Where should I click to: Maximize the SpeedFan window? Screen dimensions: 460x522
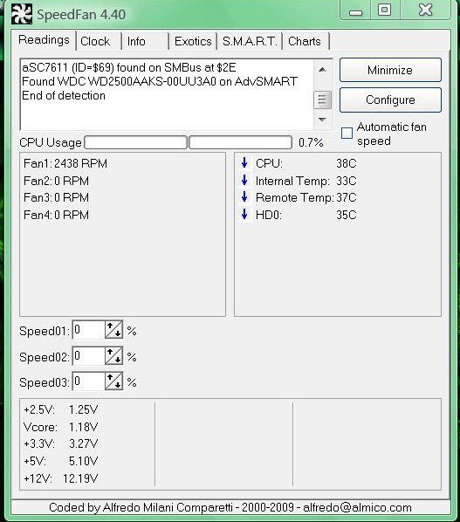(384, 10)
